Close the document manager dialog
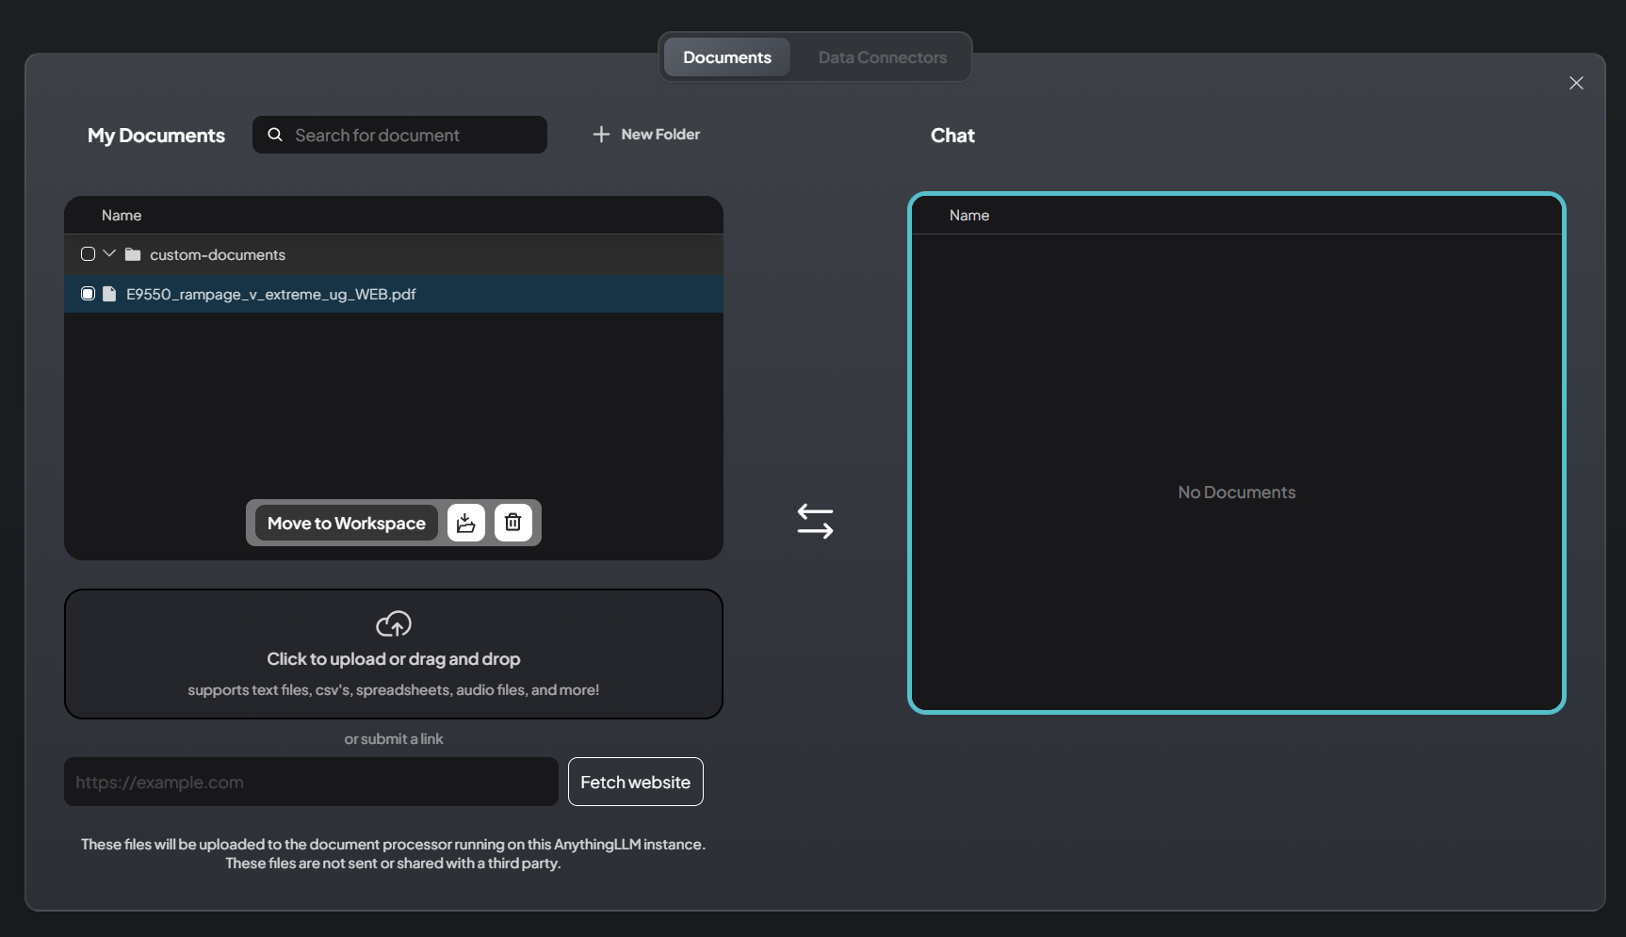This screenshot has height=937, width=1626. pyautogui.click(x=1576, y=83)
